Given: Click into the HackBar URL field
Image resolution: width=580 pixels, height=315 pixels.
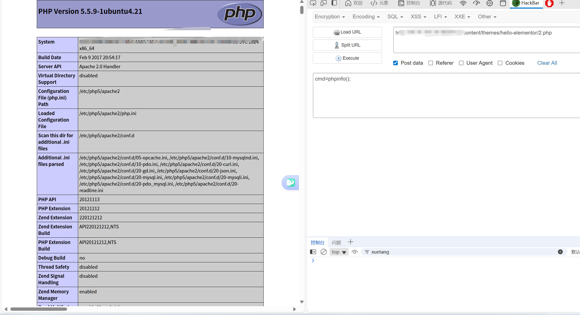Looking at the screenshot, I should pos(486,40).
